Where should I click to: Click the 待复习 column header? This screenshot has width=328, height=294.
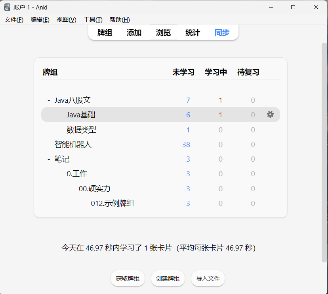[248, 72]
